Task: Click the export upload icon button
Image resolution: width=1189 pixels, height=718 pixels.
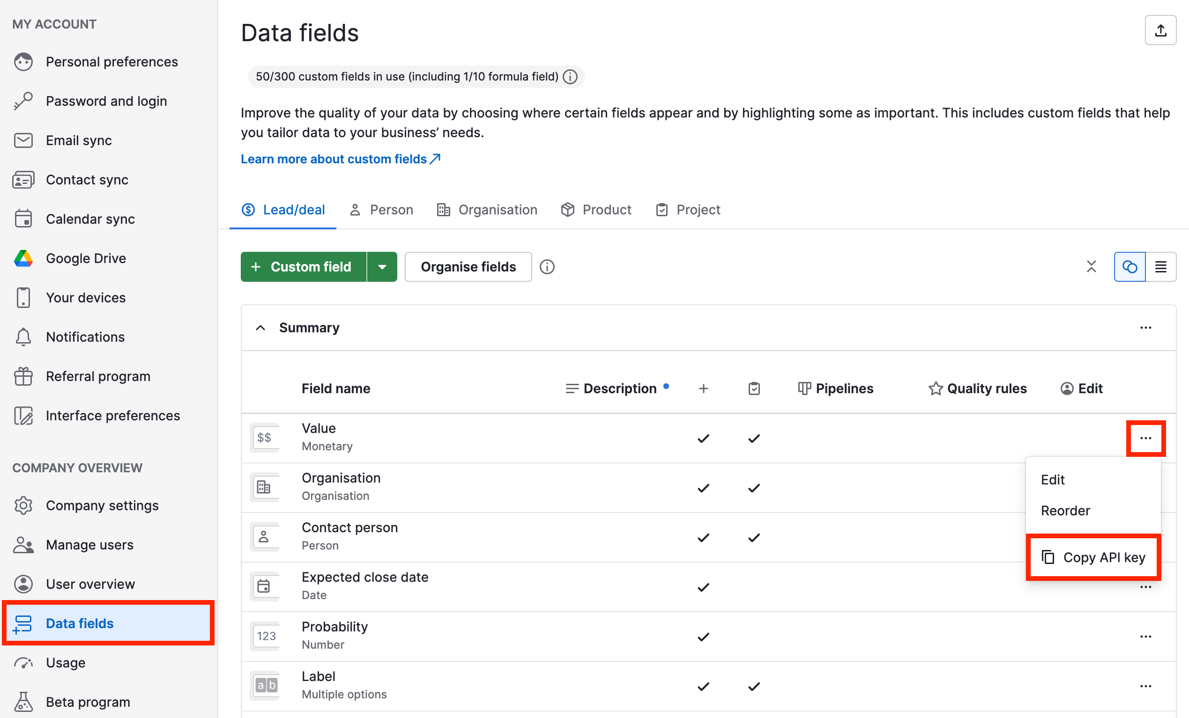Action: pos(1160,30)
